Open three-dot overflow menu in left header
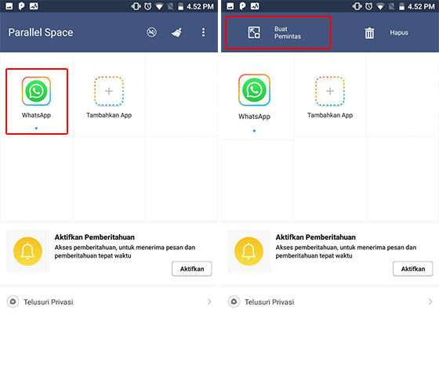Viewport: 439px width, 387px height. [204, 32]
